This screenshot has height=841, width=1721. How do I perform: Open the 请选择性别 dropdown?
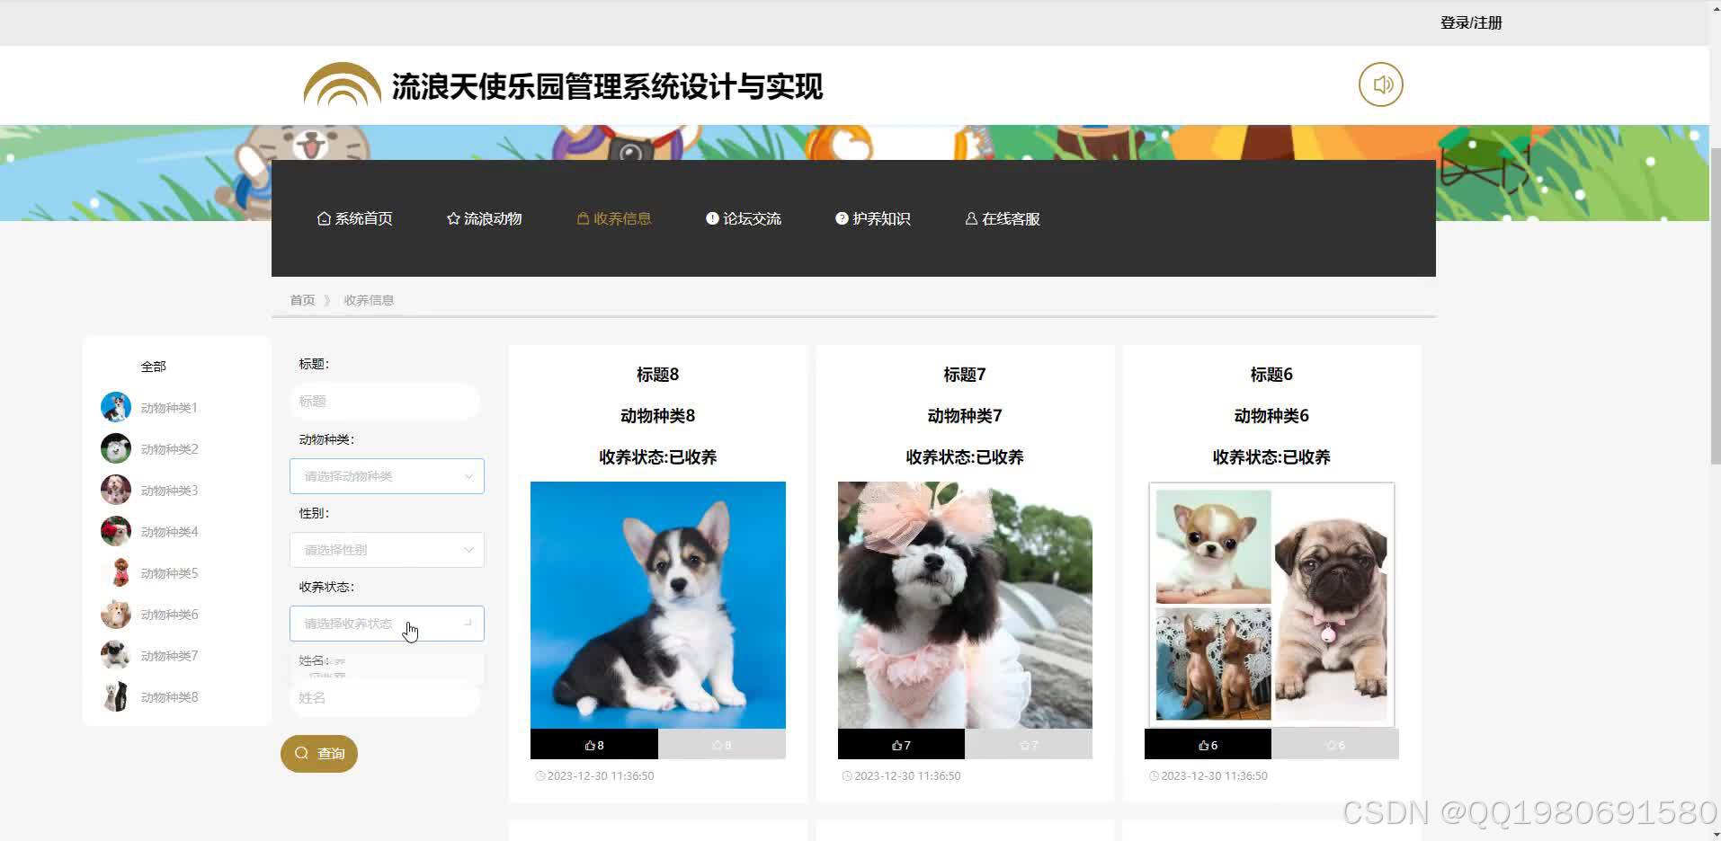tap(387, 549)
